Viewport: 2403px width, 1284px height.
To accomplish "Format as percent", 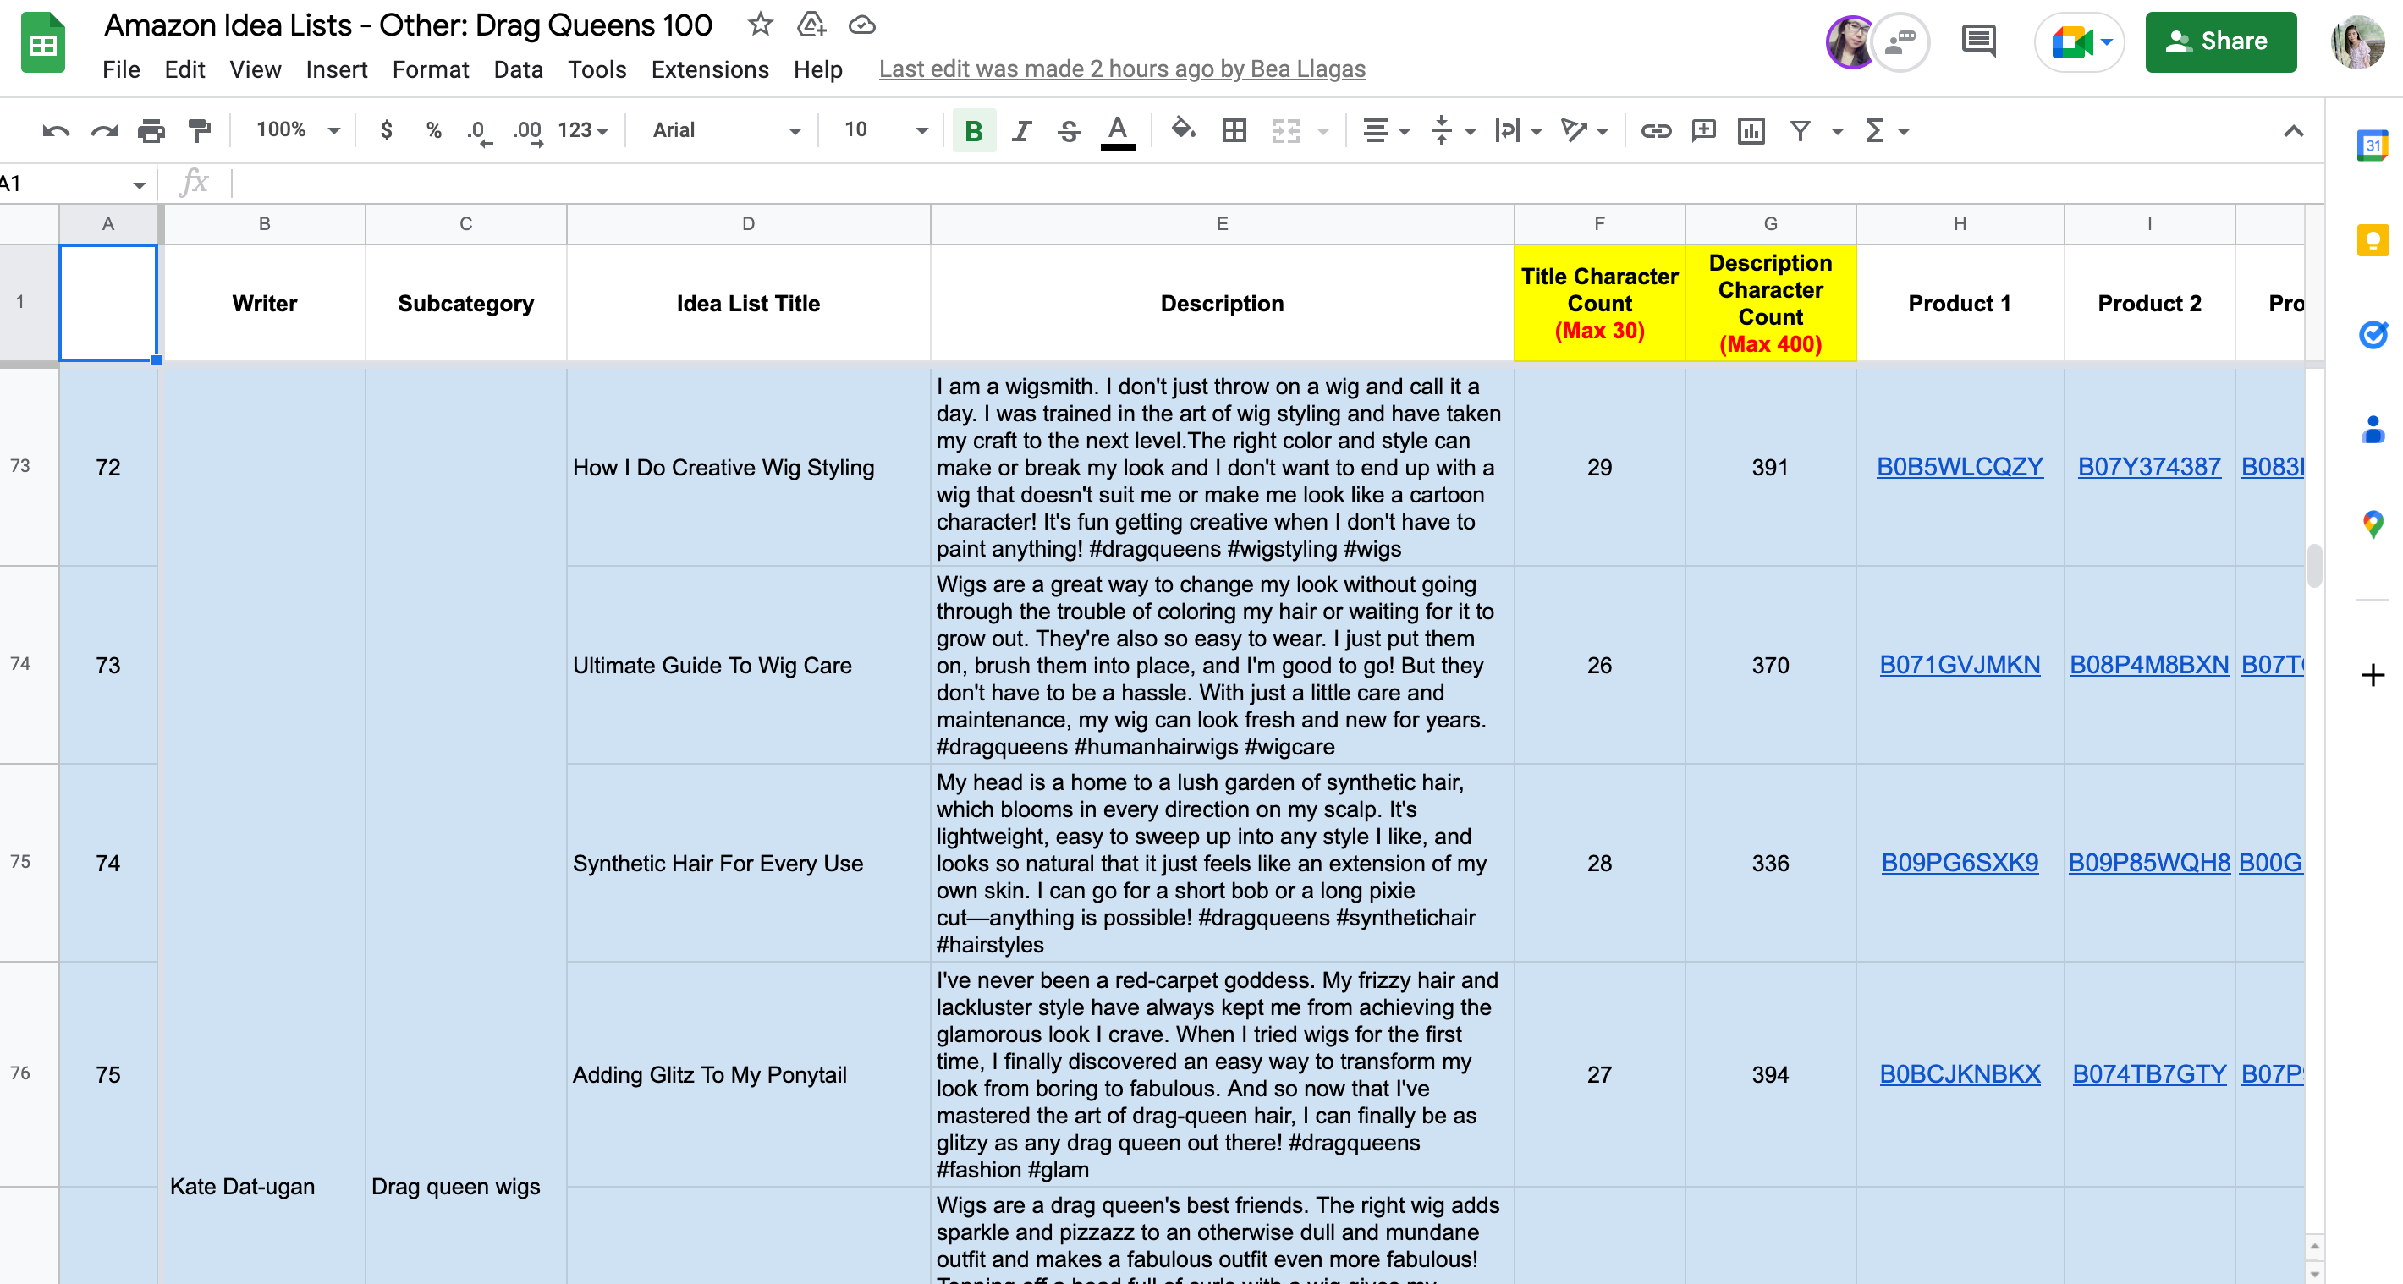I will pos(434,130).
